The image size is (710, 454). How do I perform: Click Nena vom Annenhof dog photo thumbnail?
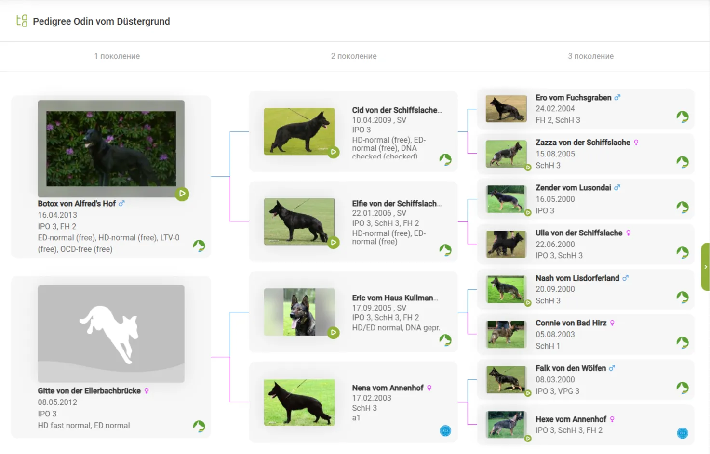pos(299,402)
